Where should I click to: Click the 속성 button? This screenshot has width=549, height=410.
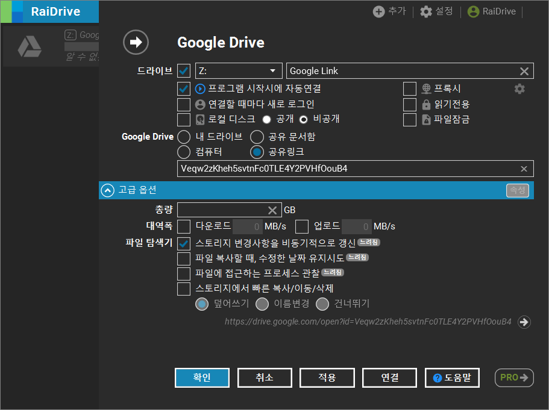pos(518,191)
